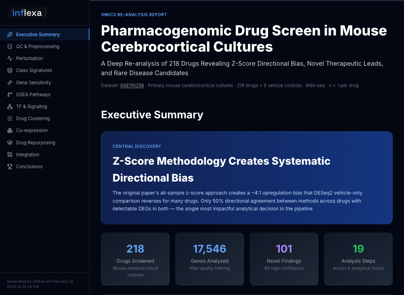This screenshot has width=404, height=295.
Task: Open the Executive Summary section
Action: [45, 34]
